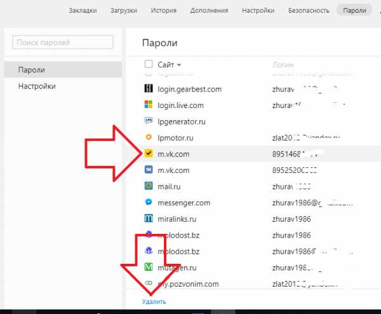Open the Загрузки tab
Image resolution: width=381 pixels, height=314 pixels.
click(x=124, y=10)
